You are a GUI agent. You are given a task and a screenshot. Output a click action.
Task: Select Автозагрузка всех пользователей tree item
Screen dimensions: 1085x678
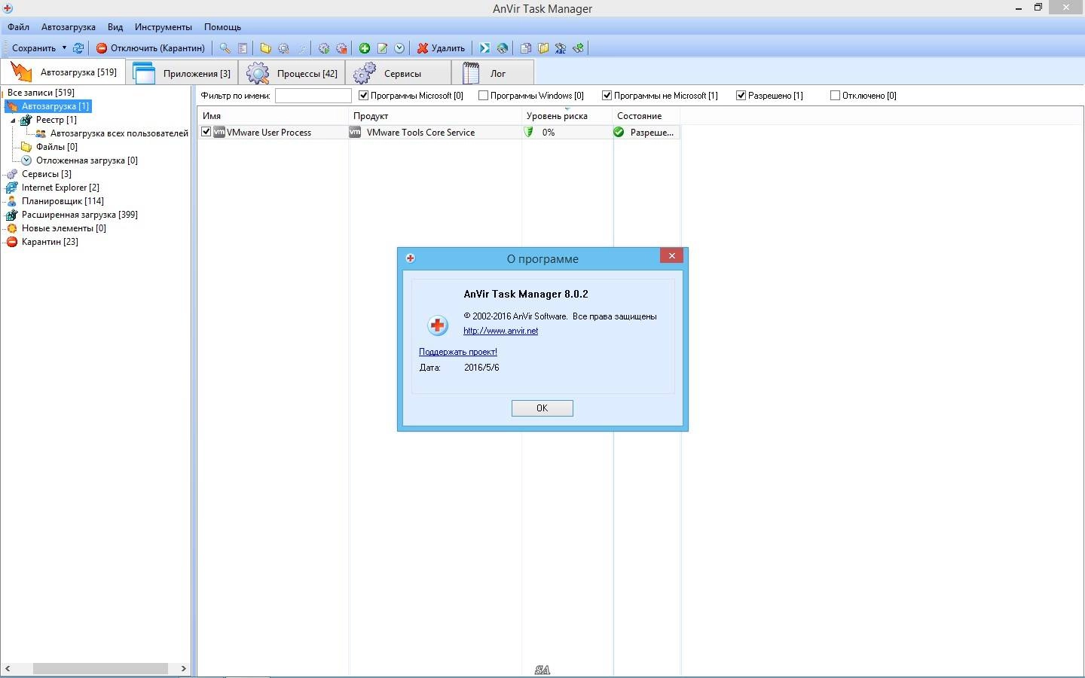click(119, 133)
